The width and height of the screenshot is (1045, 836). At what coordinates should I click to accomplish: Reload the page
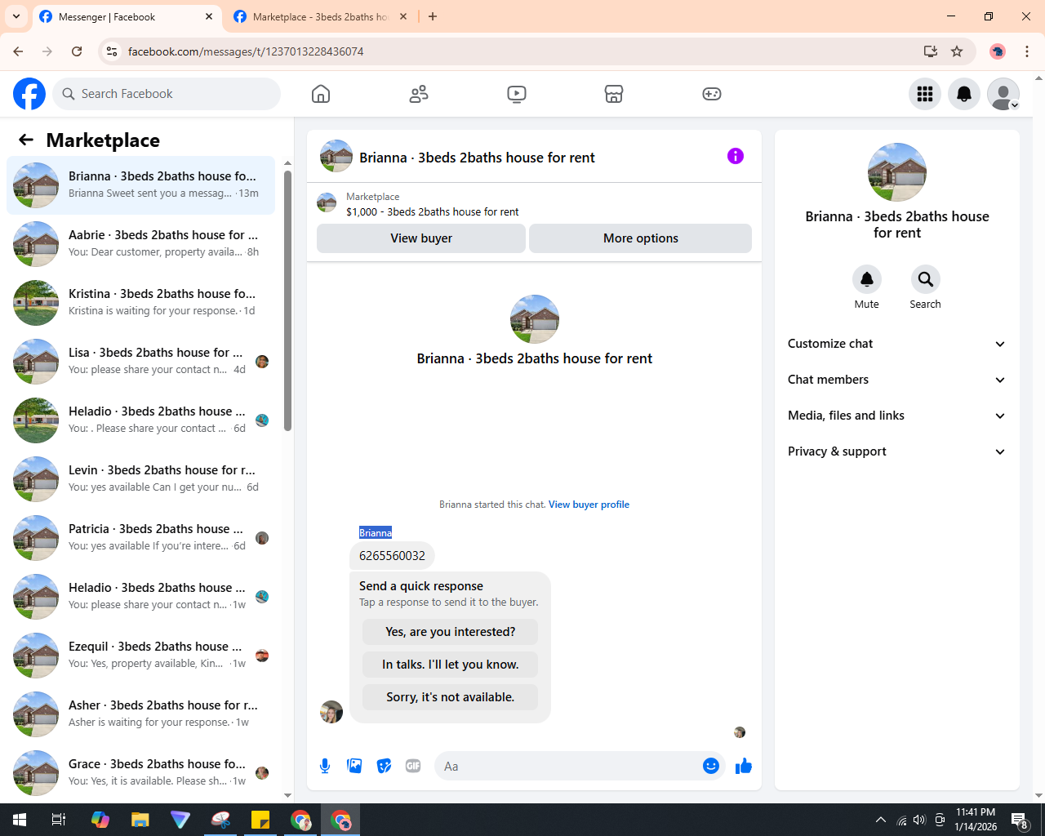point(77,51)
